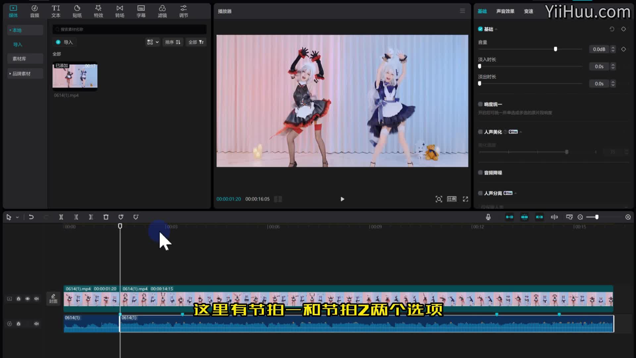
Task: Click the 导入 import button
Action: point(64,42)
